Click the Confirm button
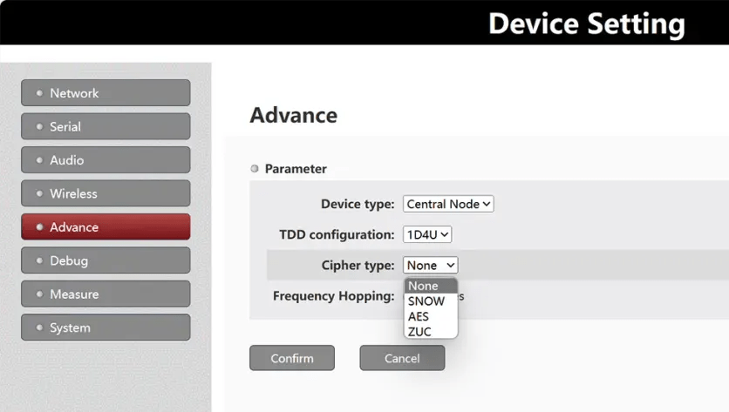Viewport: 729px width, 412px height. tap(292, 358)
